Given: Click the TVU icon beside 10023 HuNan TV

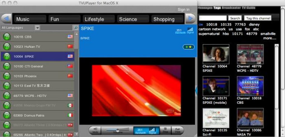Looking at the screenshot, I should point(7,47).
